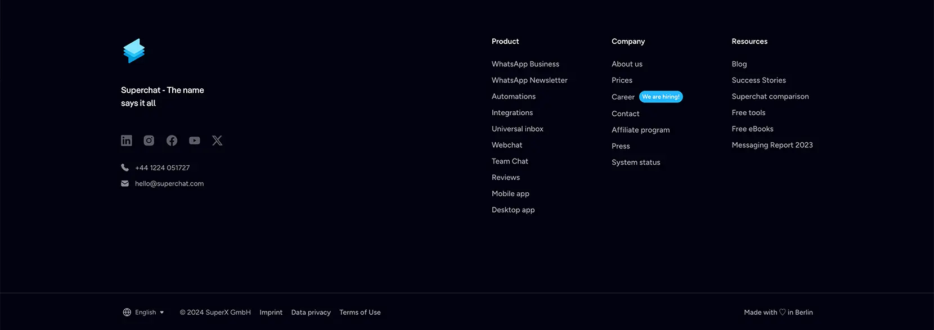Go to Superchat comparison page

point(770,97)
